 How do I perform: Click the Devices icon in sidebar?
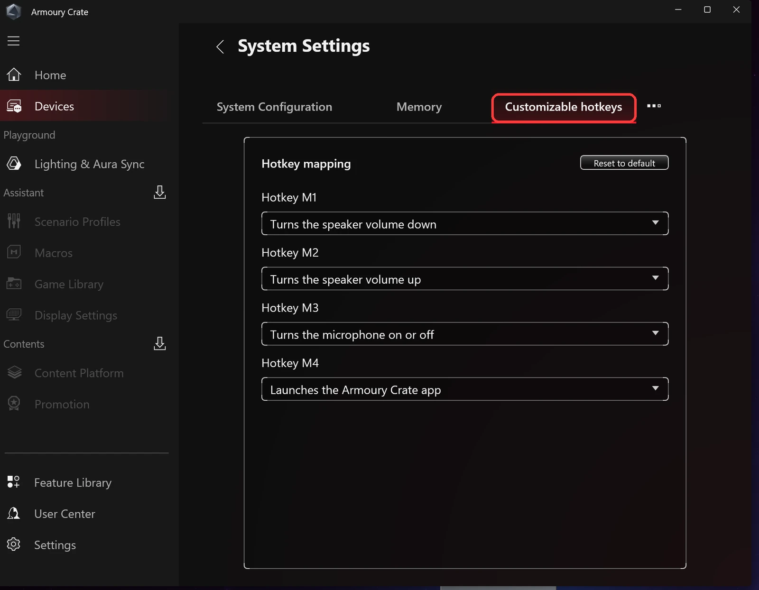14,106
